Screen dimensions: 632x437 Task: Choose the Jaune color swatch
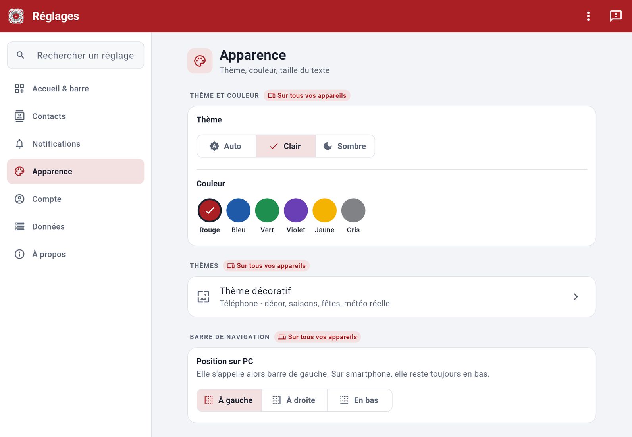[325, 211]
